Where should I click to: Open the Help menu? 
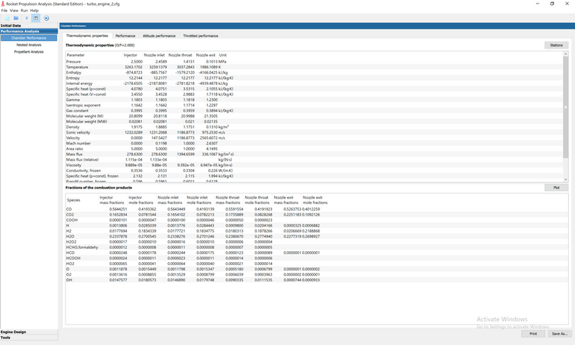click(34, 10)
